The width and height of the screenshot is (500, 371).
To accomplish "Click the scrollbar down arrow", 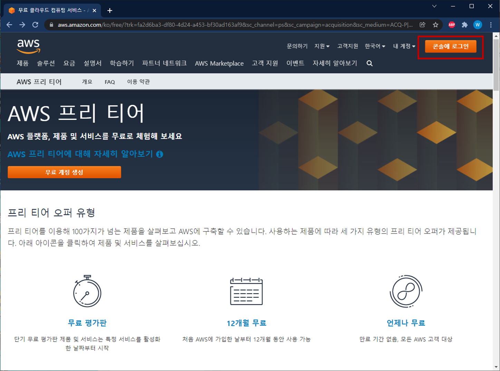I will tap(496, 367).
